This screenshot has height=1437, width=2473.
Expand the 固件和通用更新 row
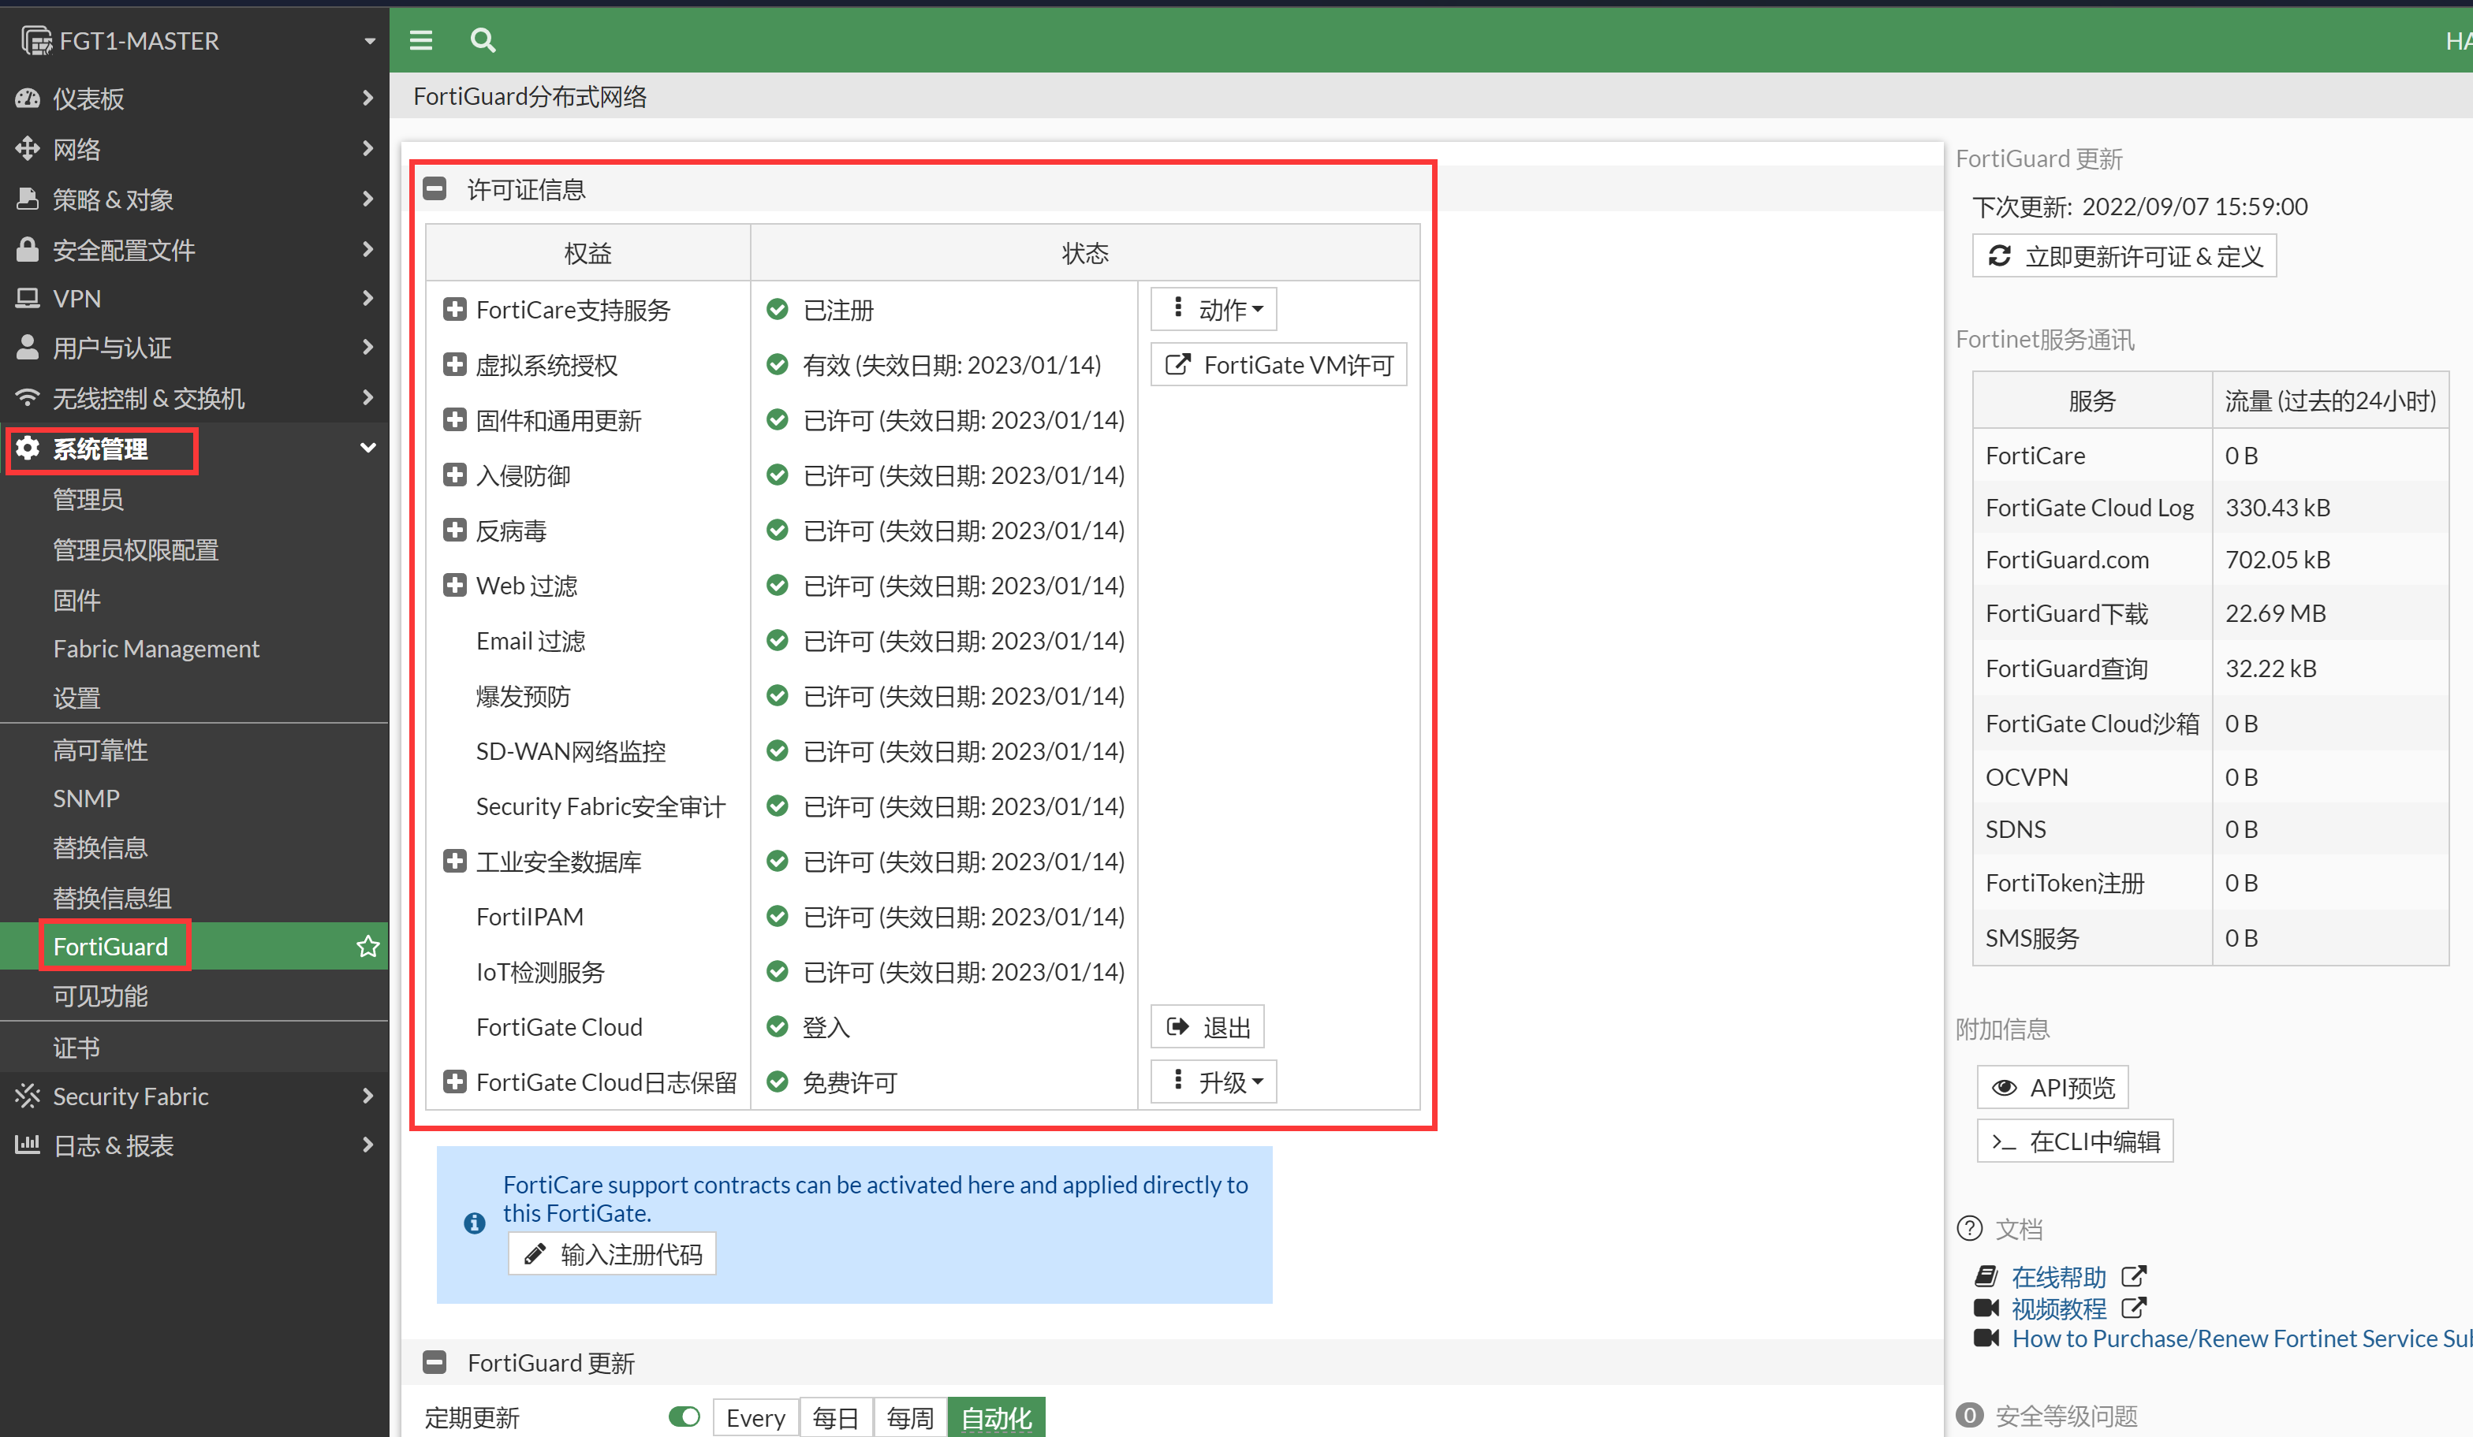(454, 420)
